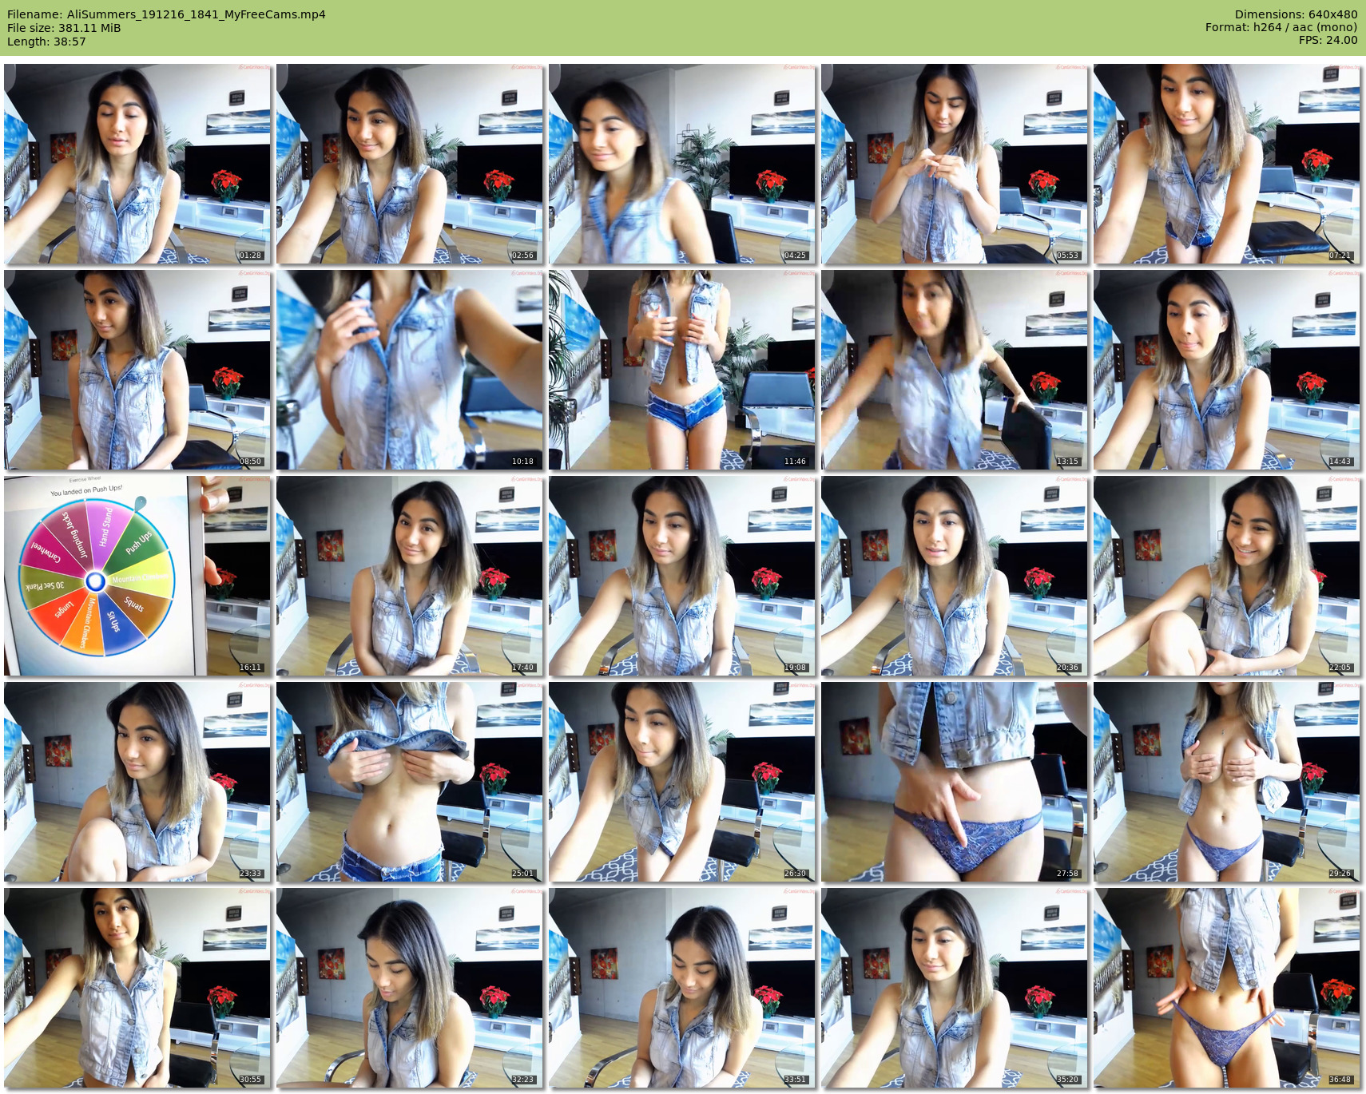Click the "Length: 38:57" text
The image size is (1366, 1094).
46,42
